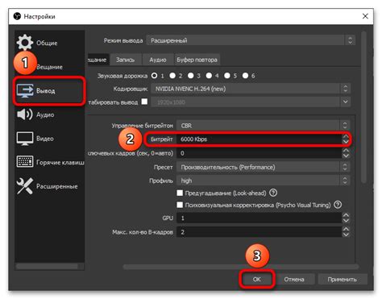Switch to the Streaming output tab
Screen dimensions: 382x299
[x=98, y=60]
